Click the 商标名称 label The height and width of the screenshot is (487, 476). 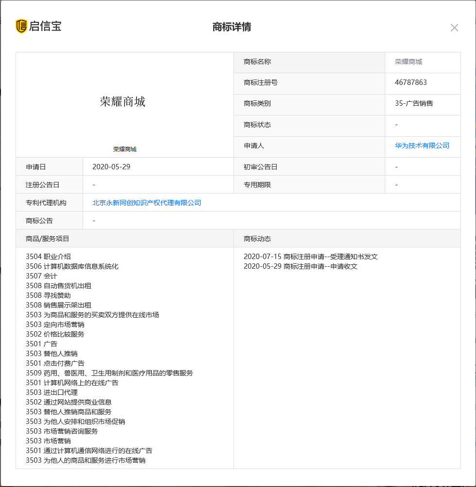coord(257,62)
